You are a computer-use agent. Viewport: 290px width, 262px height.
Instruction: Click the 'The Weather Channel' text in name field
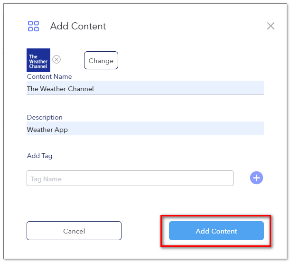click(60, 89)
